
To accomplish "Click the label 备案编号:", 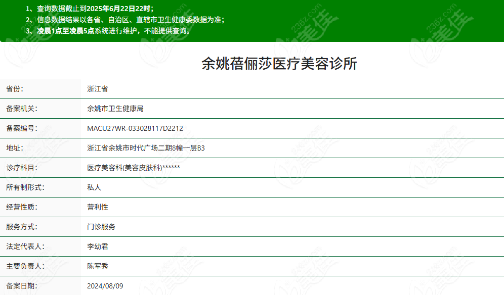I will pyautogui.click(x=22, y=128).
